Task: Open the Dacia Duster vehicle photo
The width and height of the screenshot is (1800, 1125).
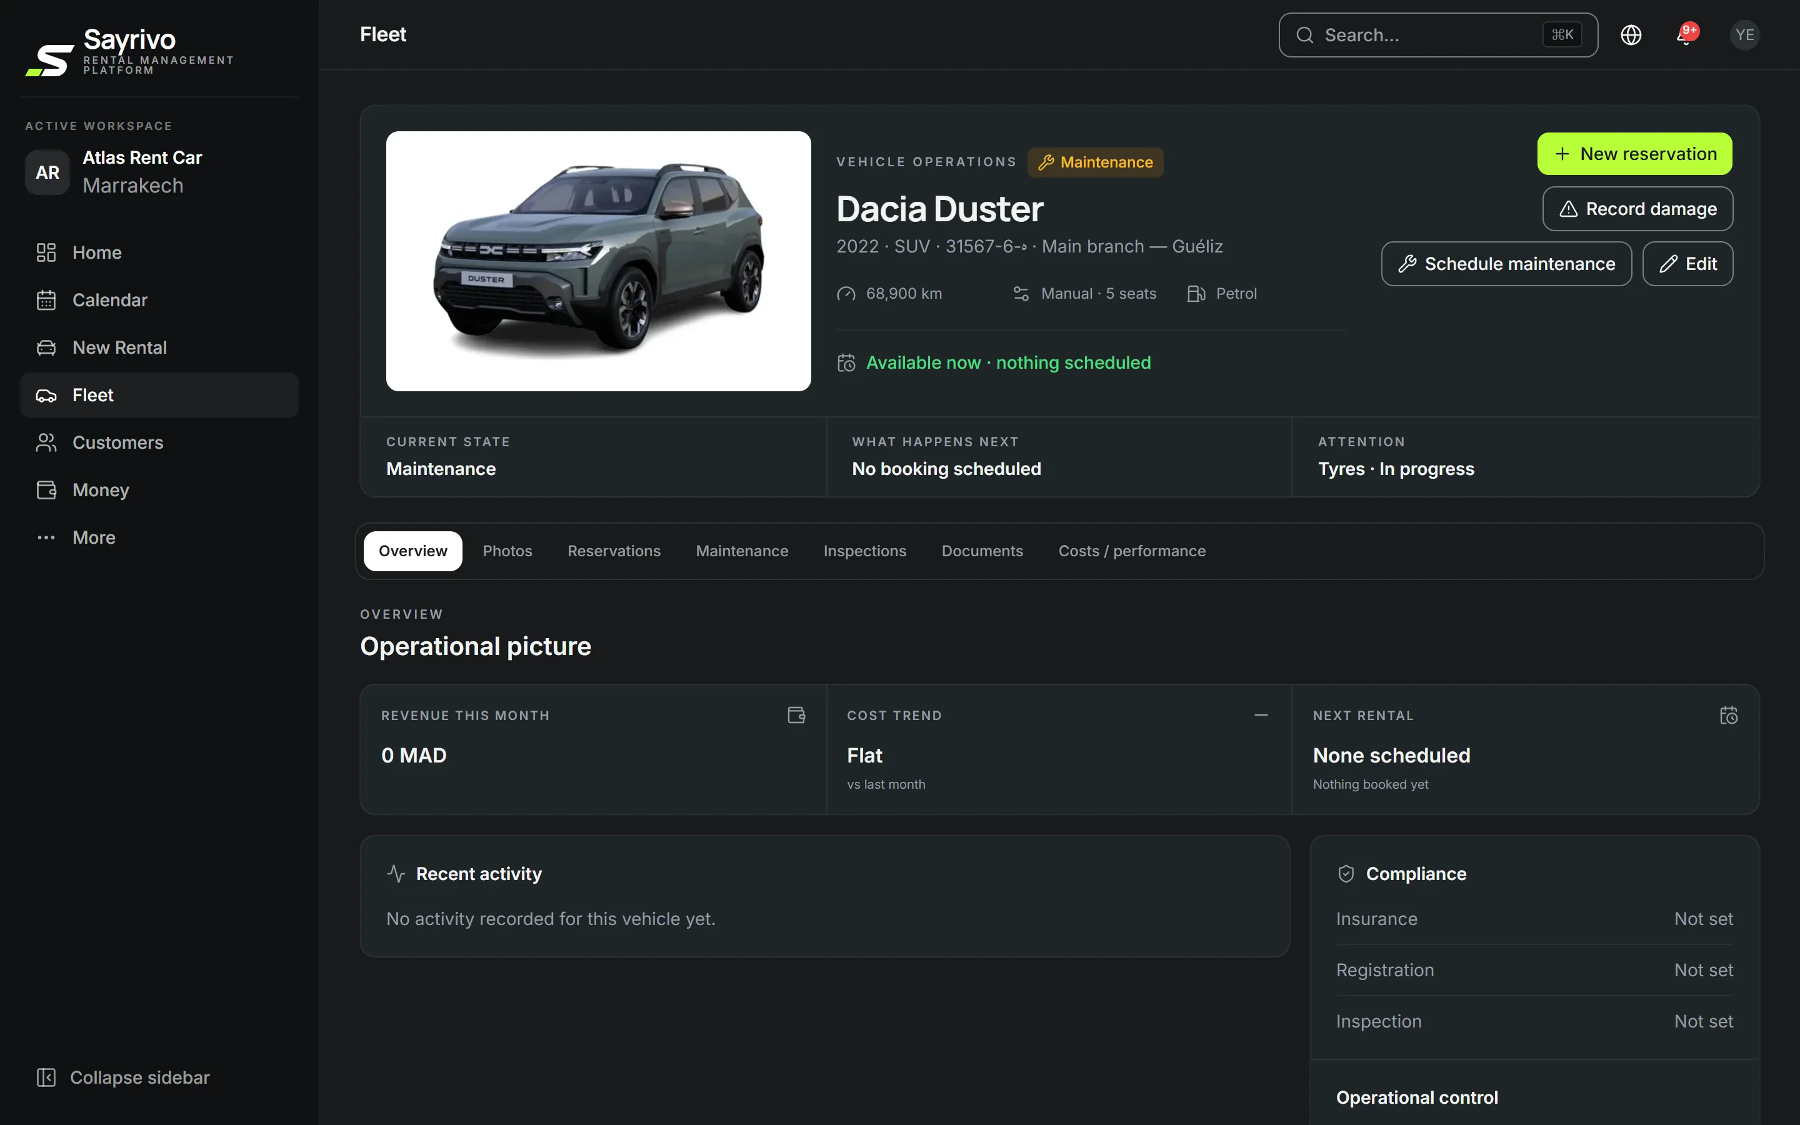Action: (598, 261)
